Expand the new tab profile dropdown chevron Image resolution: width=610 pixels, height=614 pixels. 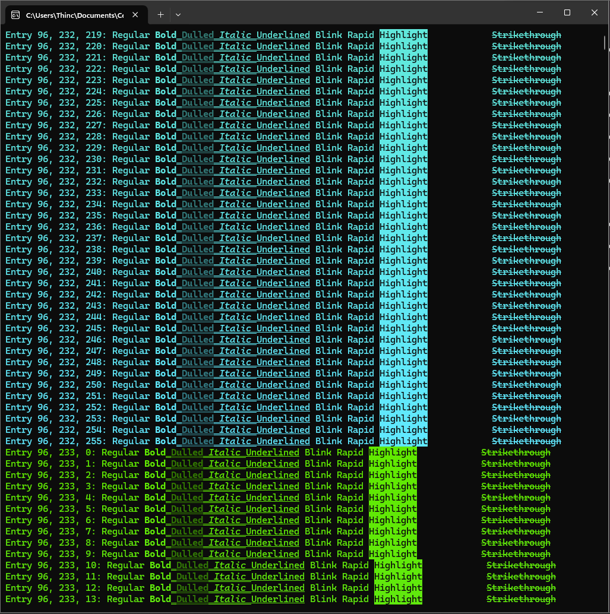[x=178, y=14]
